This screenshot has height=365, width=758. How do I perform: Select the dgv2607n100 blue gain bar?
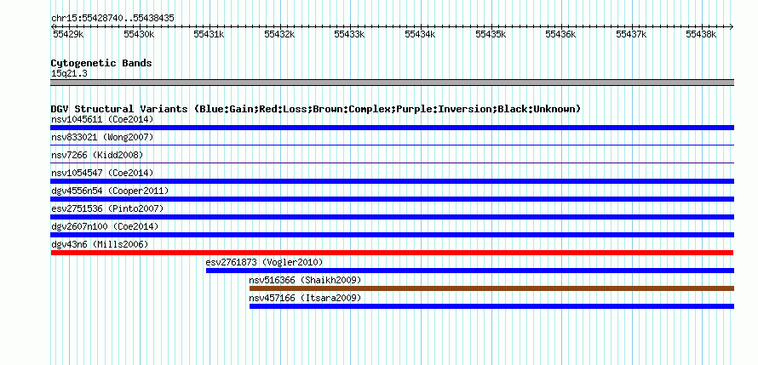[392, 235]
